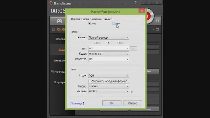The image size is (210, 118).
Task: Click the window toggle icon in Bandicam bar
Action: (157, 29)
